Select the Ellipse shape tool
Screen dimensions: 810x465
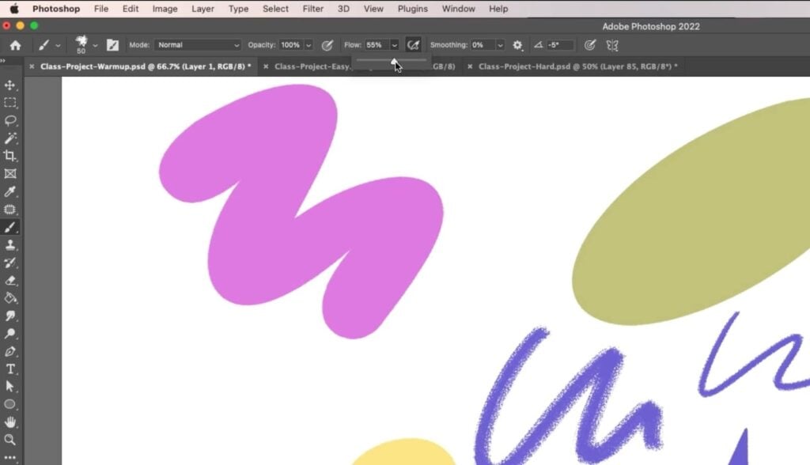(9, 404)
